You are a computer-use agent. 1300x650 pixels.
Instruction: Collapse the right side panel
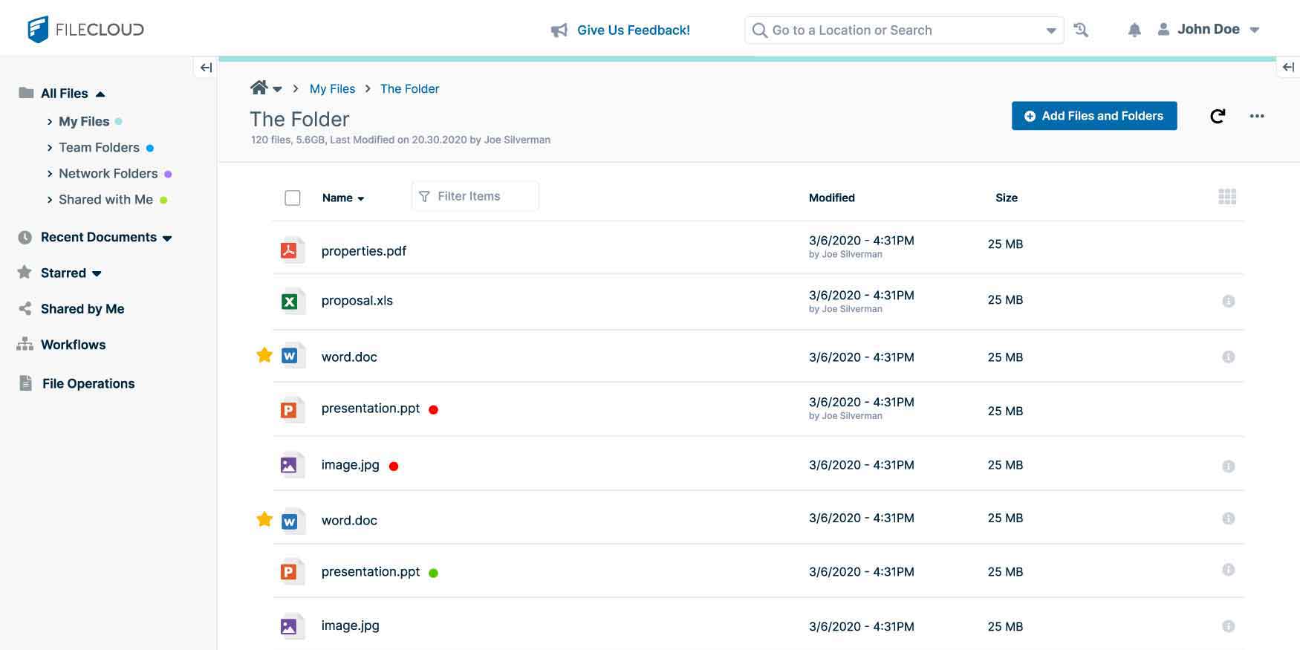click(x=1288, y=68)
